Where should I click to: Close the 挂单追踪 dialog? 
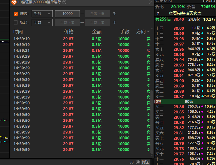[151, 2]
